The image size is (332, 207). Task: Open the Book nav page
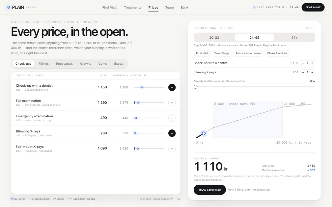click(185, 7)
